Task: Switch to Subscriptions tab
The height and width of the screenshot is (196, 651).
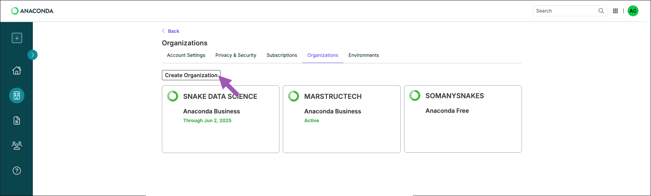Action: (x=282, y=55)
